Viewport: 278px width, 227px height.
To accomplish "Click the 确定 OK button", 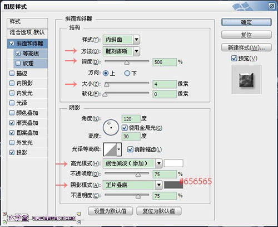I will (x=246, y=22).
